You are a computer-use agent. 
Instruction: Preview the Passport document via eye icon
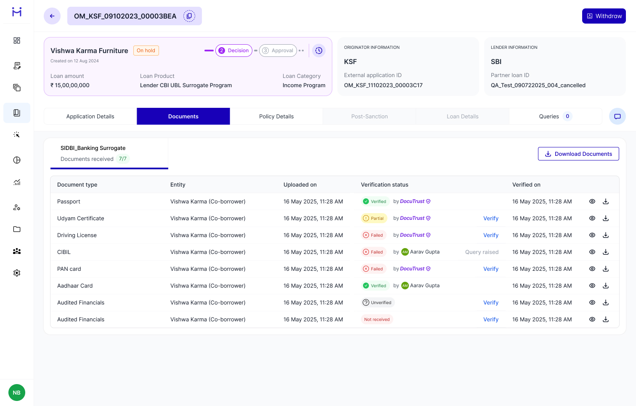coord(592,201)
